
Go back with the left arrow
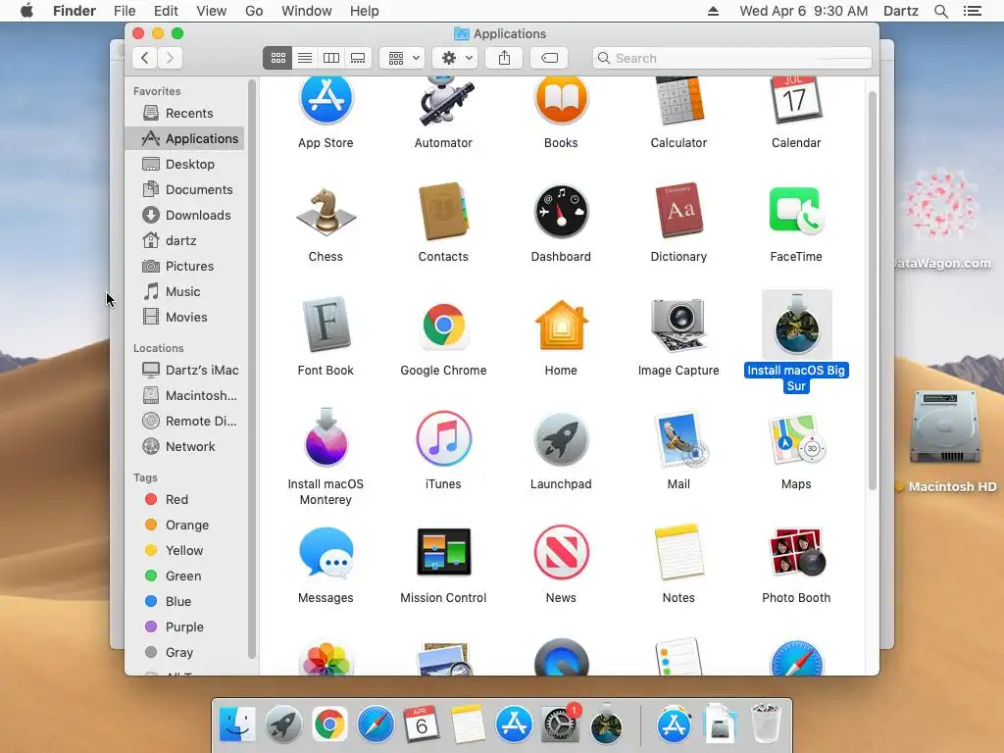pyautogui.click(x=145, y=58)
